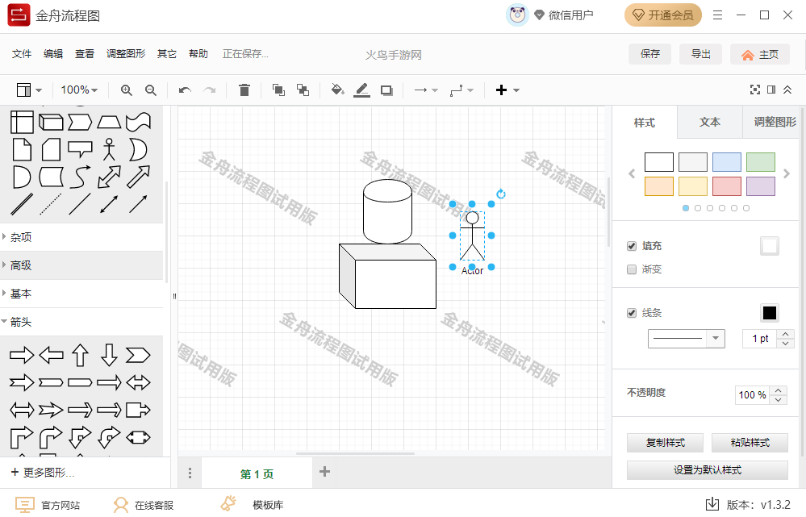Select the tape wave shape
806x517 pixels.
coord(138,122)
